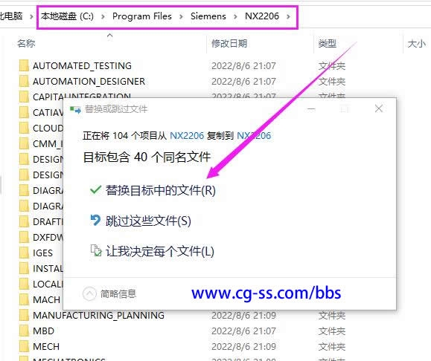Open the AUTOMATED_TESTING folder icon

24,66
